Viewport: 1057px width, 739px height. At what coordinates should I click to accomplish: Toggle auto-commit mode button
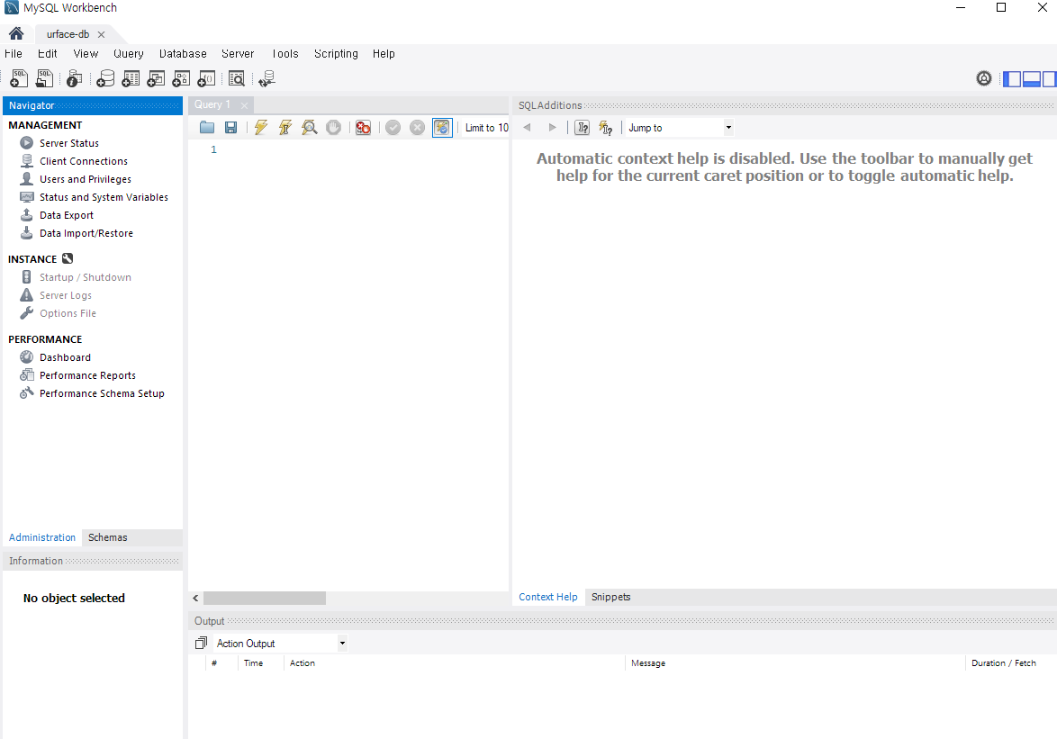[x=442, y=127]
